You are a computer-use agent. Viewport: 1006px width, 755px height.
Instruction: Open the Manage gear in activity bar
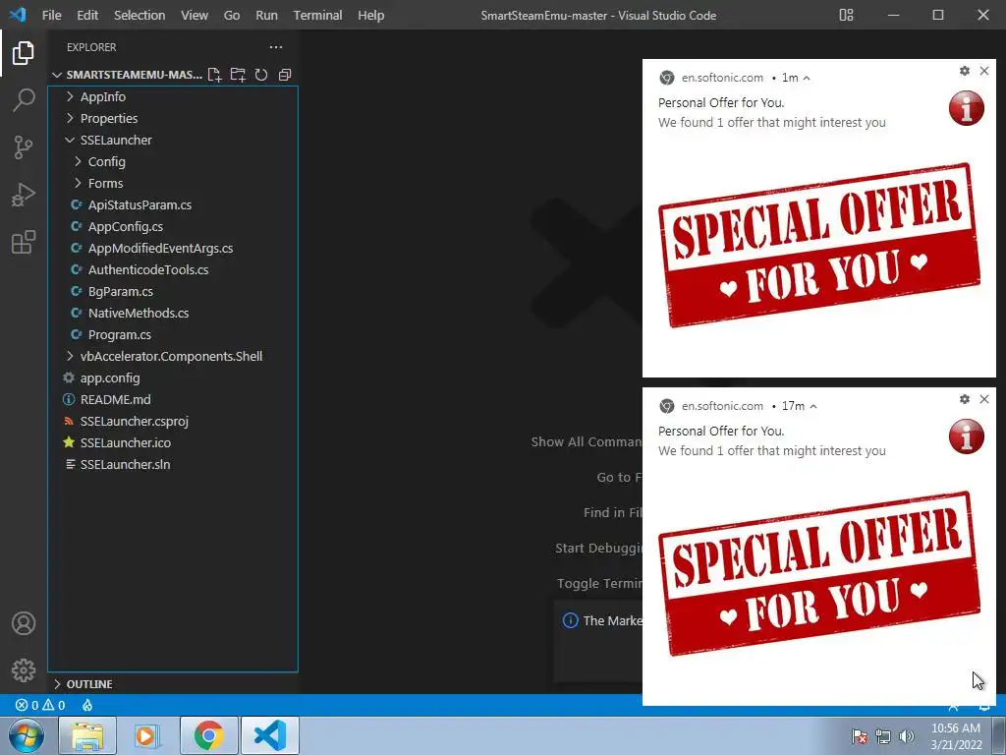[x=24, y=670]
